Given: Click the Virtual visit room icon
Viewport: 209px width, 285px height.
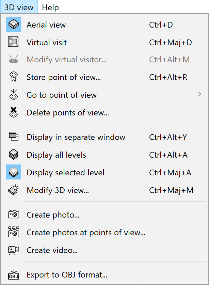Looking at the screenshot, I should 14,42.
